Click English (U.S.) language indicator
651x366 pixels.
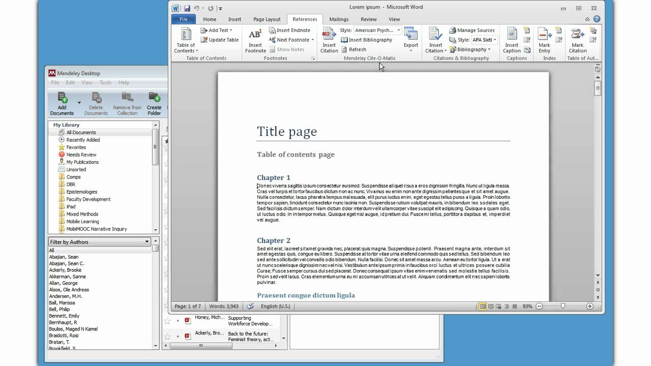point(275,307)
